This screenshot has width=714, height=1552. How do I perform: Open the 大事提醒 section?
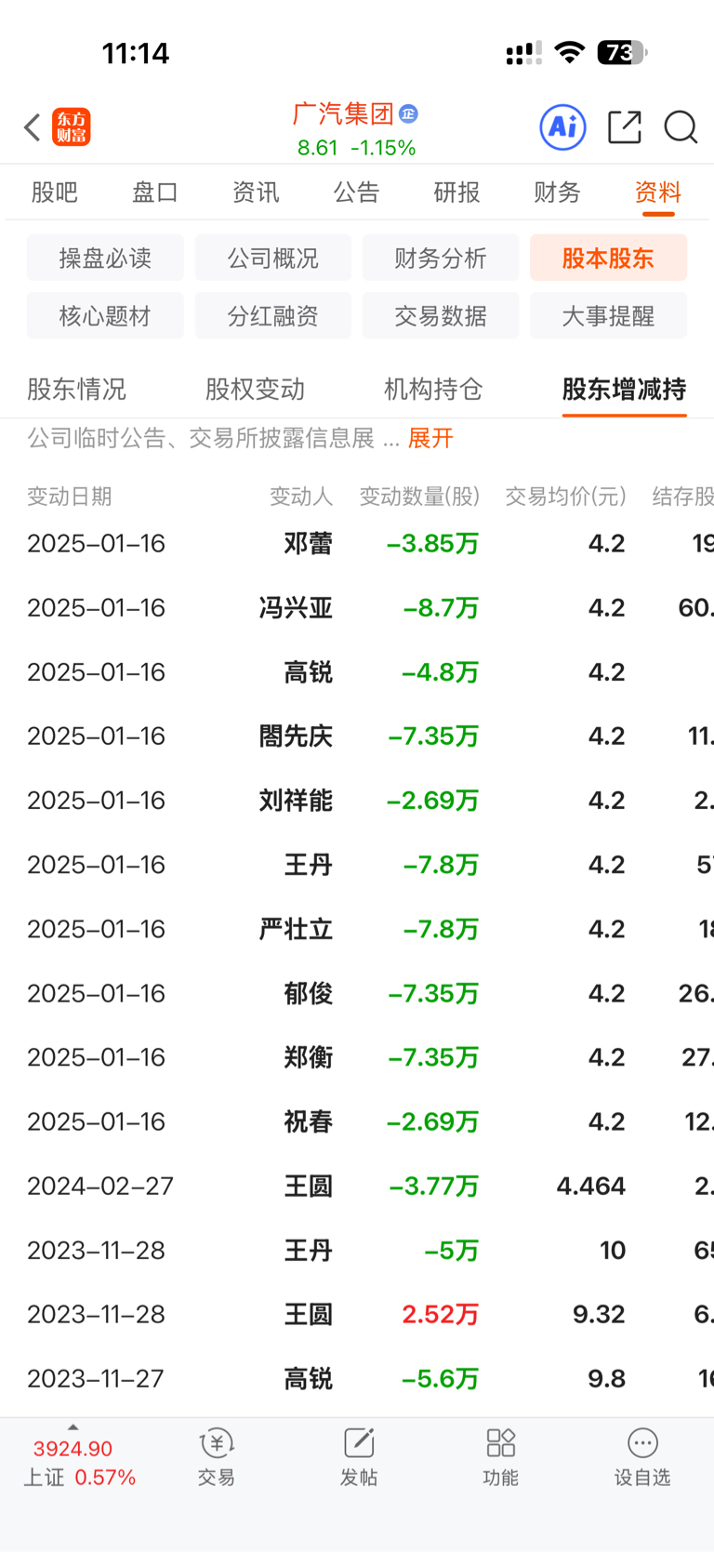[x=608, y=315]
